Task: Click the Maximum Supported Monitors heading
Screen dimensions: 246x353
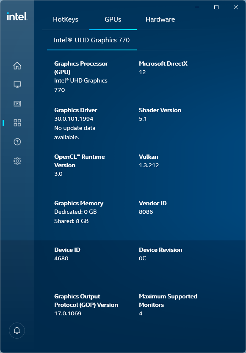Action: [x=168, y=301]
